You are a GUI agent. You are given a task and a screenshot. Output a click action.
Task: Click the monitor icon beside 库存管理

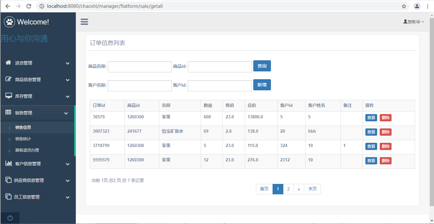point(8,96)
